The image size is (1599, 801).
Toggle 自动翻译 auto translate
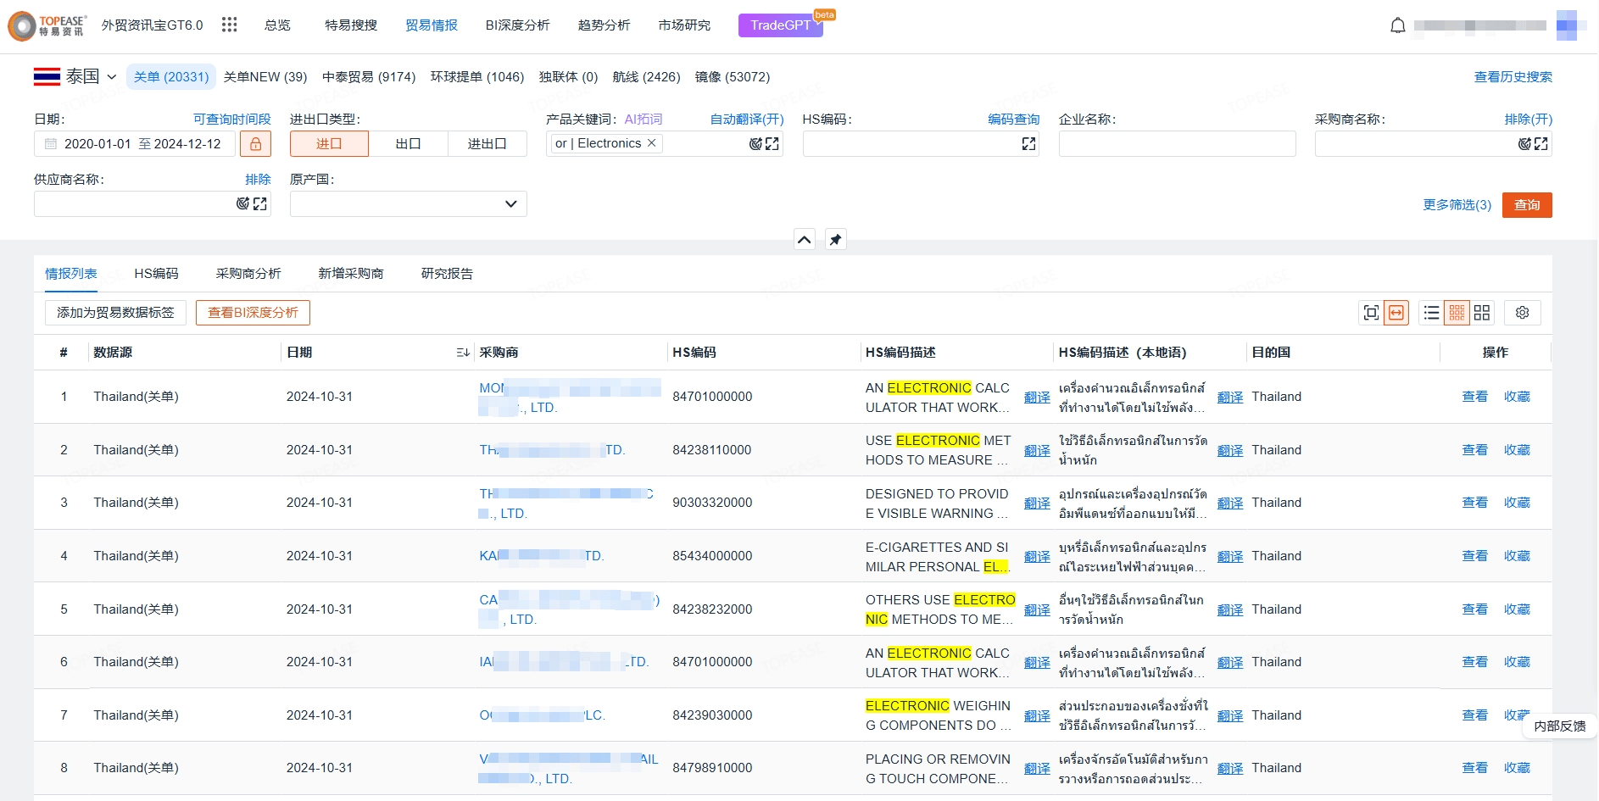coord(746,120)
